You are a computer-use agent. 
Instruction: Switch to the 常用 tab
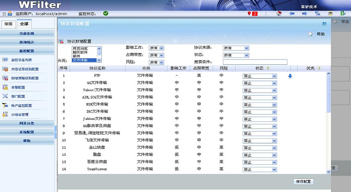coord(8,24)
